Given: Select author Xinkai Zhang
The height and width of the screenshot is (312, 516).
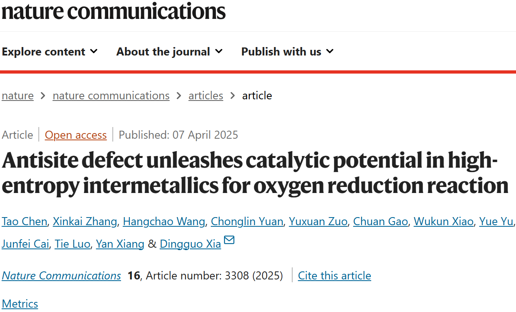Looking at the screenshot, I should click(x=85, y=222).
